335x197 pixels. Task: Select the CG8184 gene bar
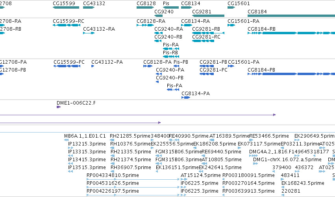click(x=291, y=16)
